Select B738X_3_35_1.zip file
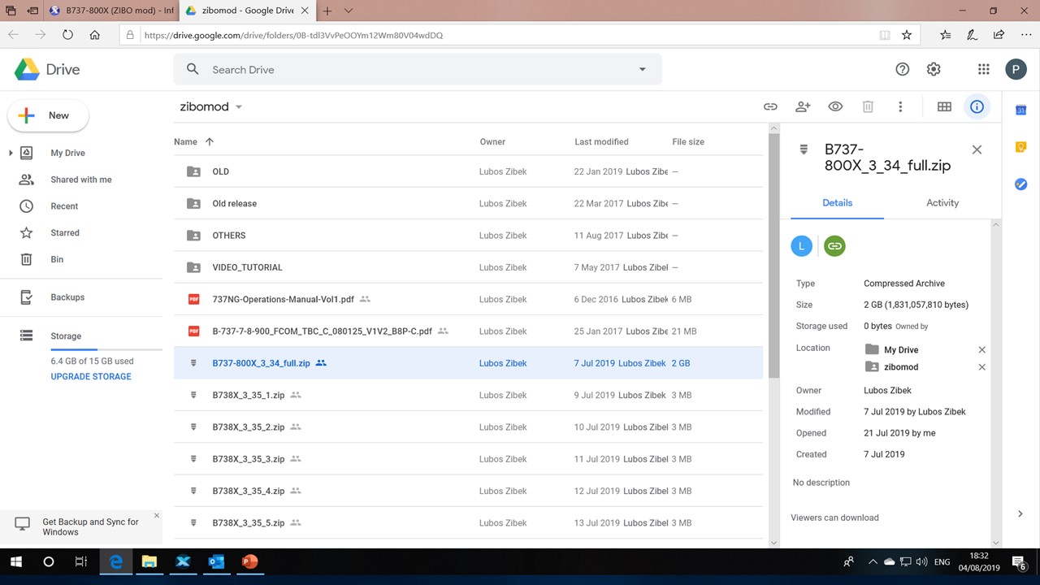Image resolution: width=1040 pixels, height=585 pixels. pos(468,395)
